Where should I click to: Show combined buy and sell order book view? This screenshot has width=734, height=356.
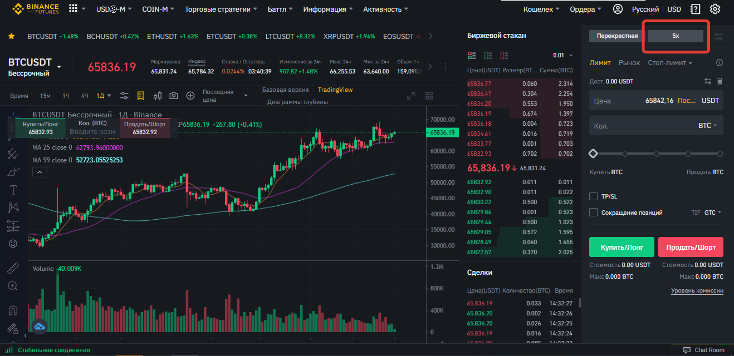click(x=472, y=55)
